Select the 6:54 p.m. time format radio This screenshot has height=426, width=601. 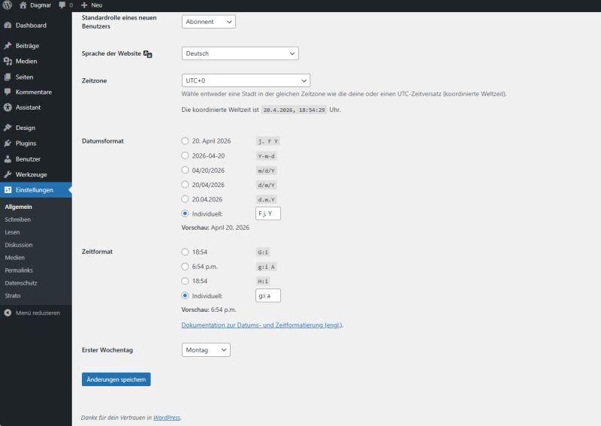pos(186,266)
